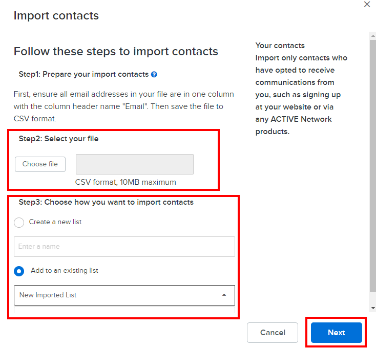The image size is (376, 348).
Task: Proceed with the blue Next button
Action: pyautogui.click(x=336, y=333)
